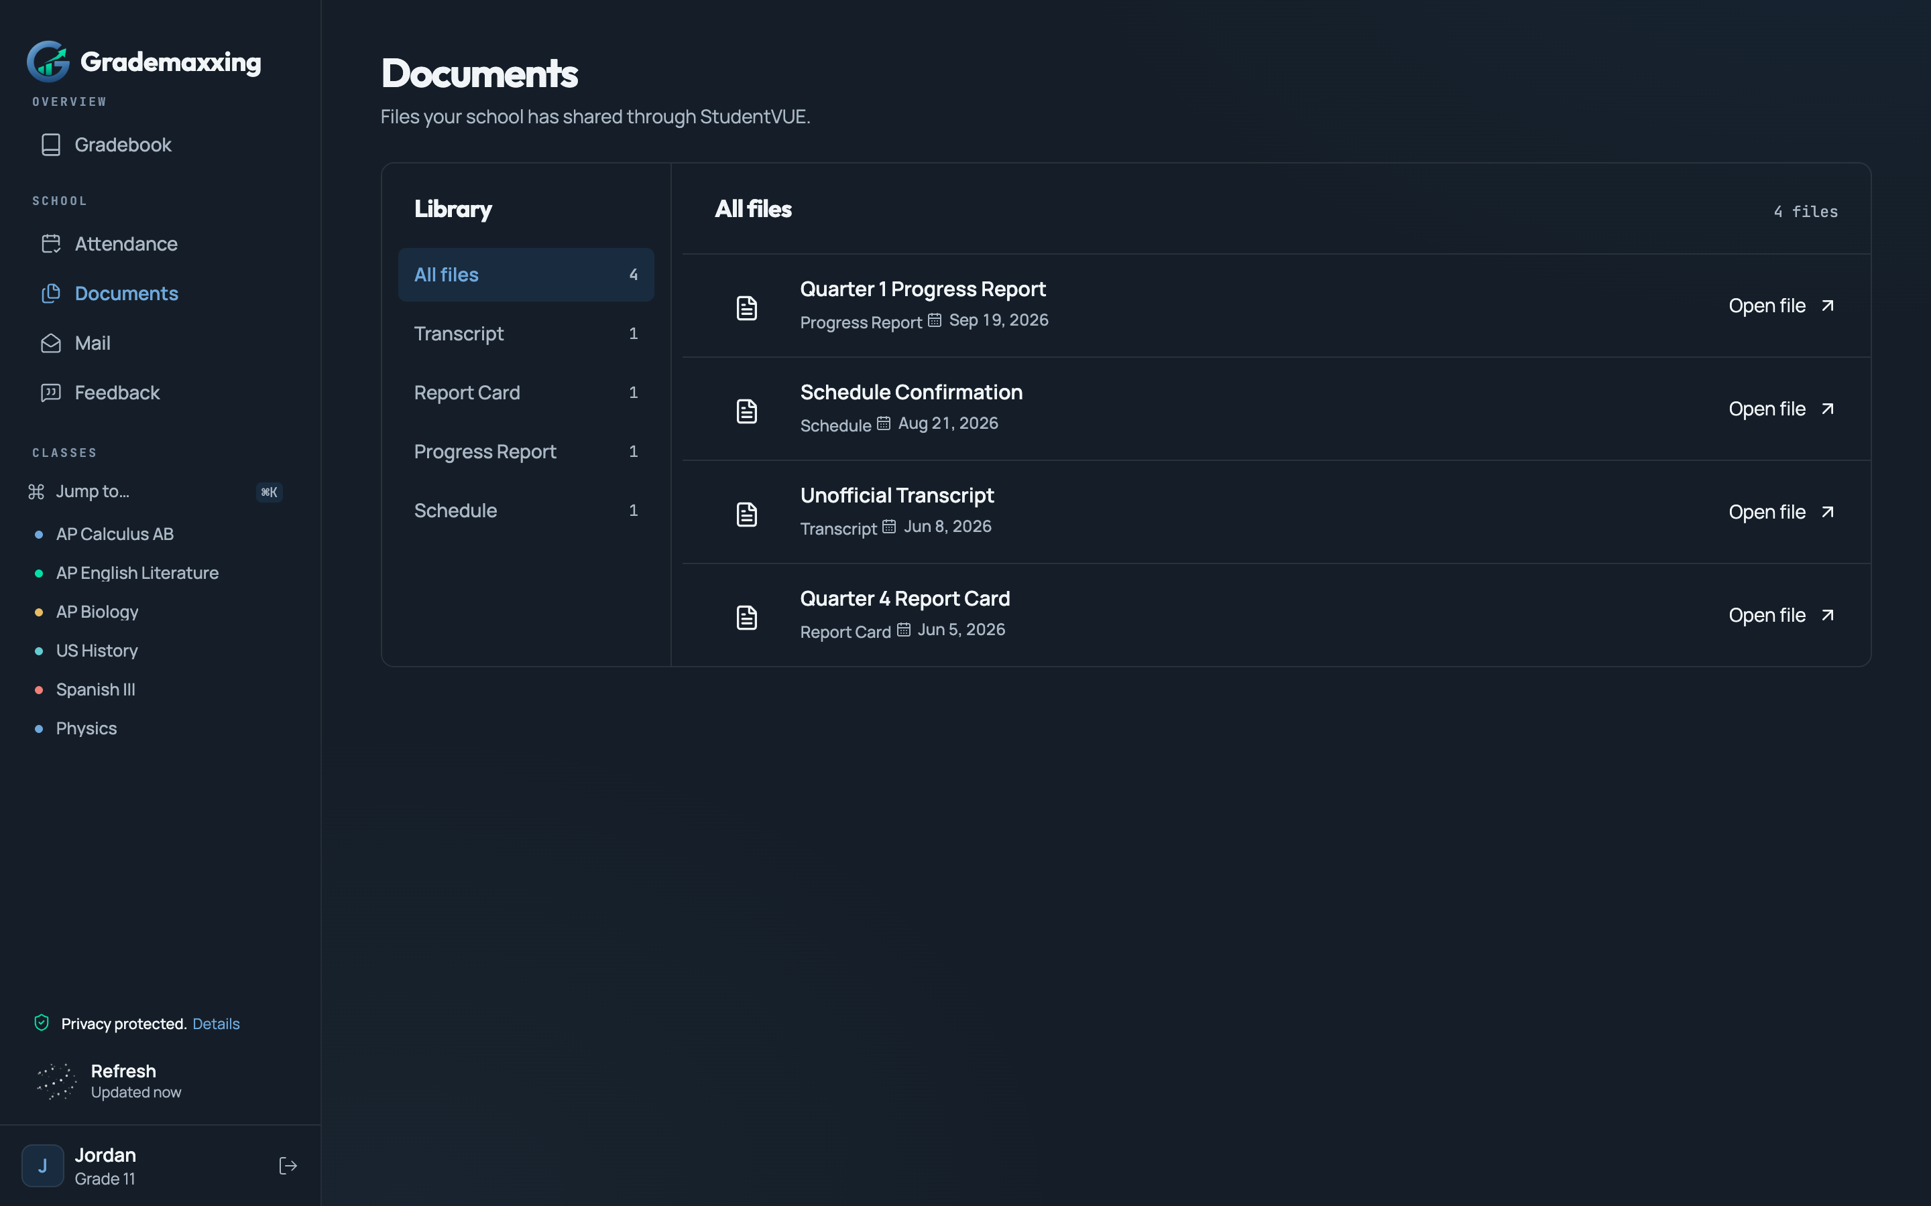Click the yellow dot next to AP Biology

pyautogui.click(x=38, y=612)
